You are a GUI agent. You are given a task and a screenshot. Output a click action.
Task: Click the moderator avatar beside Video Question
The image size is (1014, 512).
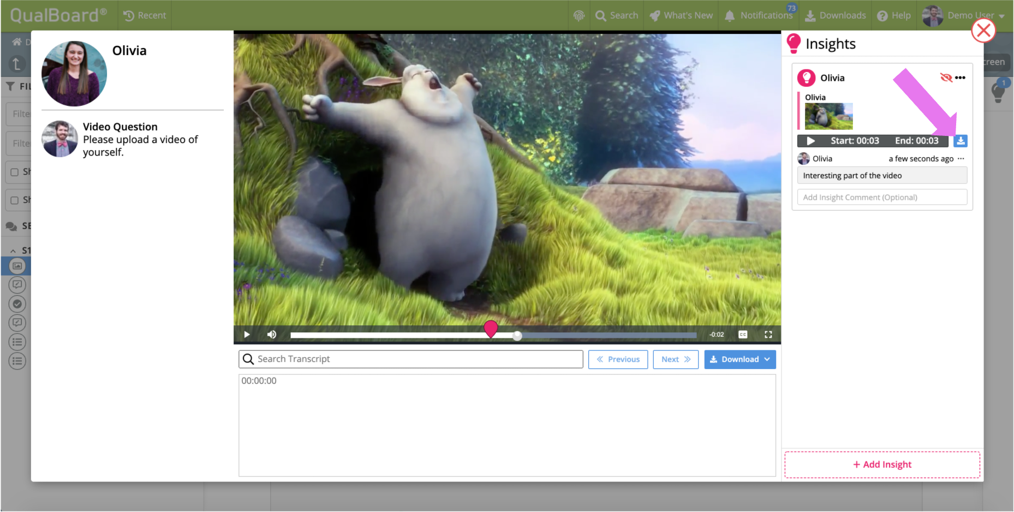tap(60, 139)
